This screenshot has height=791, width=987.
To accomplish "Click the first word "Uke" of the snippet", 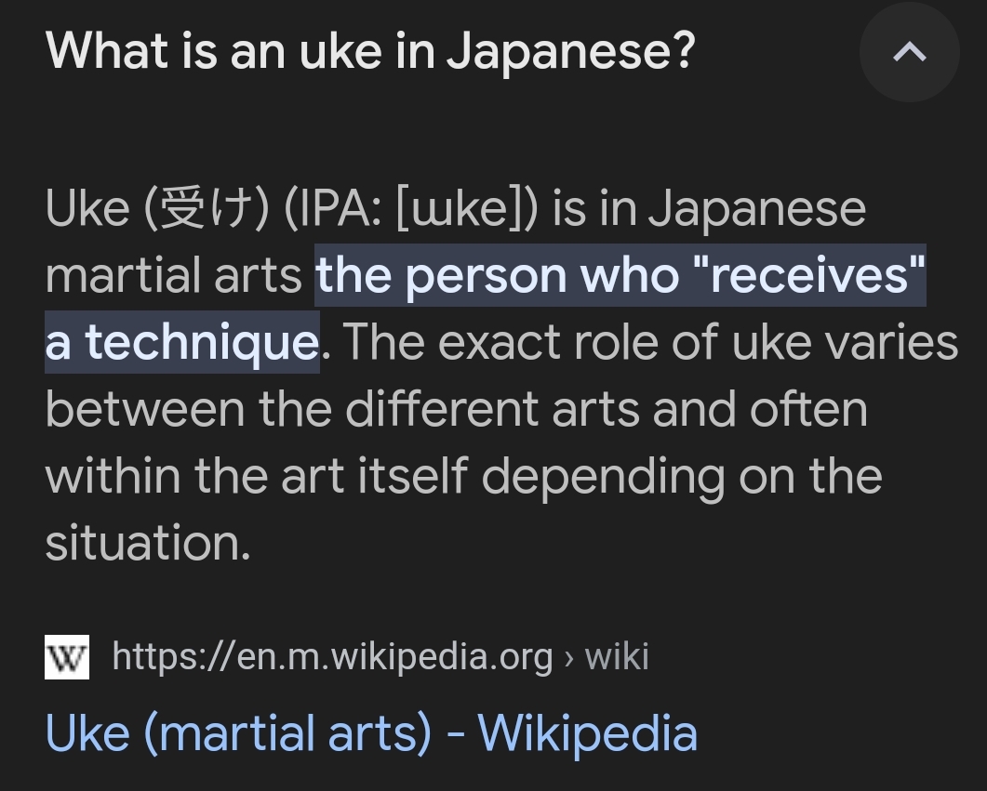I will tap(87, 209).
